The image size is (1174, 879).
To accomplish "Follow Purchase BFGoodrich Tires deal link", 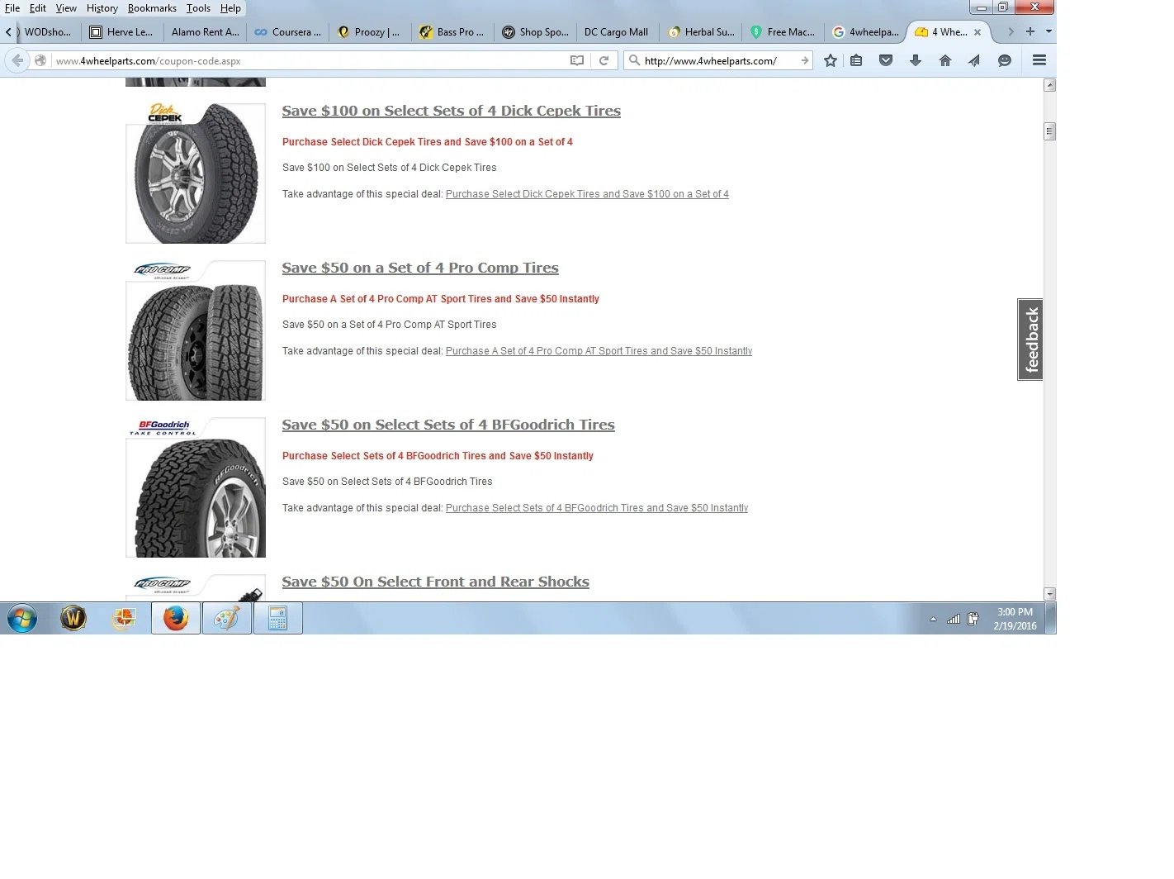I will pyautogui.click(x=597, y=508).
